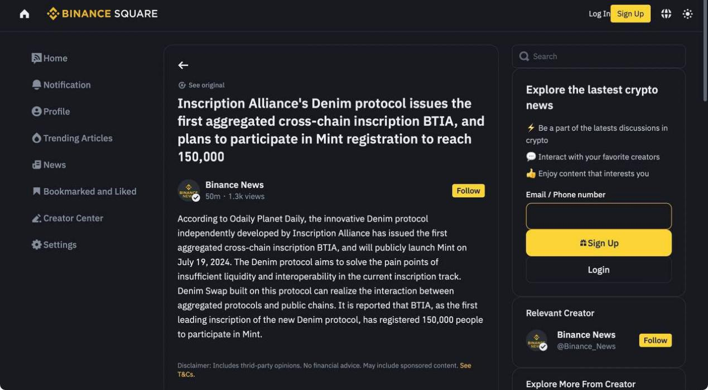The image size is (708, 390).
Task: Open Notification in the sidebar
Action: (61, 85)
